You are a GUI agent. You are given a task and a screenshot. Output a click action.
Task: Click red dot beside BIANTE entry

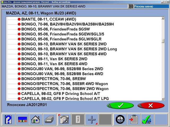19,19
